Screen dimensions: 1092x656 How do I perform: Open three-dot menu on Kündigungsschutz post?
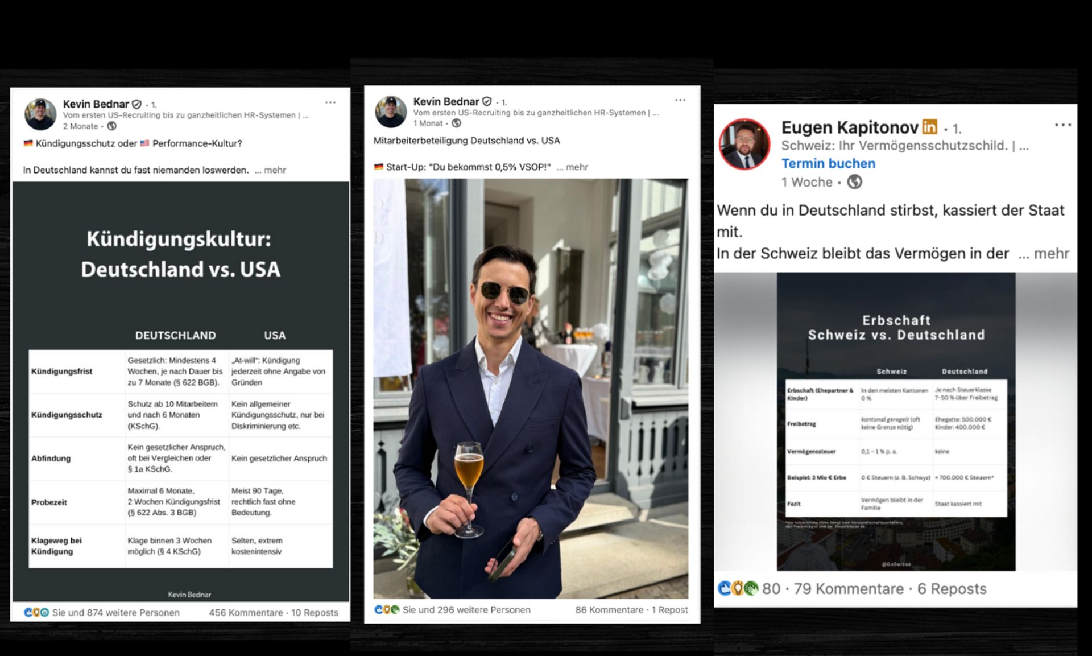click(x=330, y=103)
